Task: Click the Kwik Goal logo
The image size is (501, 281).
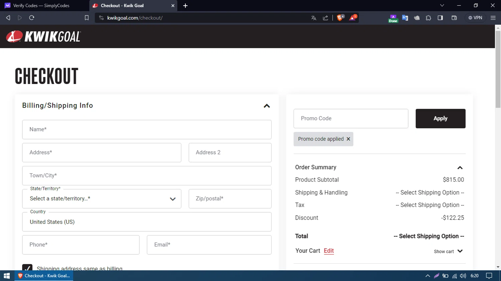Action: click(43, 36)
